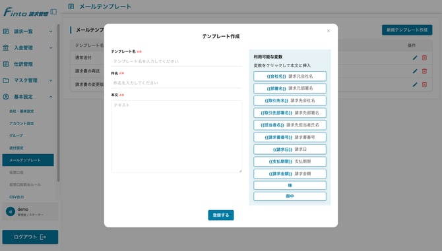The image size is (442, 251).
Task: Delete the 請求書の変更 template trash icon
Action: [x=424, y=84]
